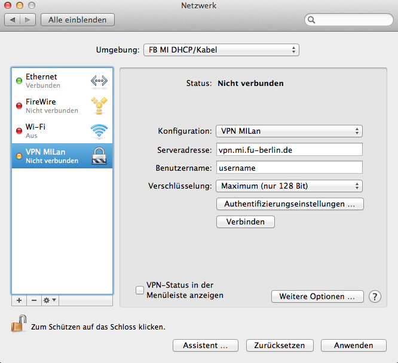Click the Verbinden button

(x=245, y=222)
